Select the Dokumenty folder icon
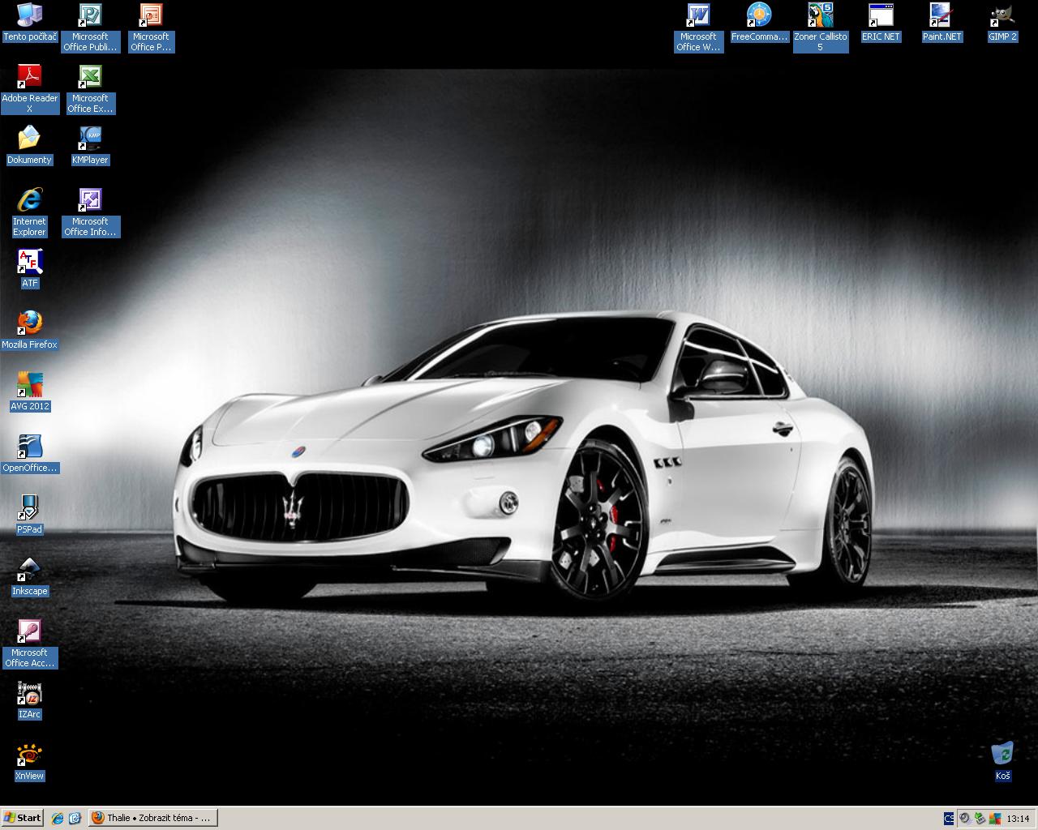 coord(29,139)
